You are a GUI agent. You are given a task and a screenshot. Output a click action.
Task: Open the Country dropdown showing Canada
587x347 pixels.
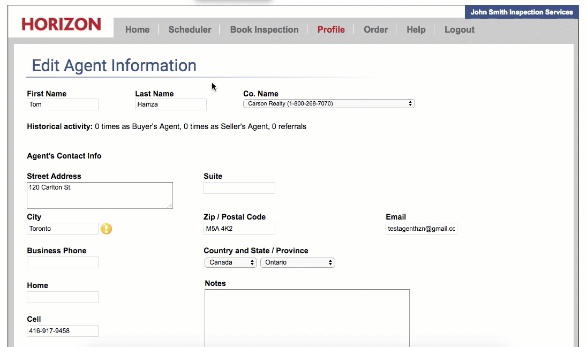(x=231, y=262)
